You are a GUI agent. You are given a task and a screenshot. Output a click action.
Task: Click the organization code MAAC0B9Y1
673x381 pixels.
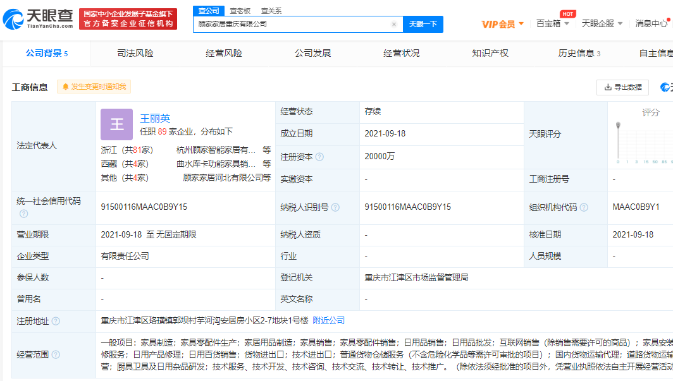pos(636,207)
